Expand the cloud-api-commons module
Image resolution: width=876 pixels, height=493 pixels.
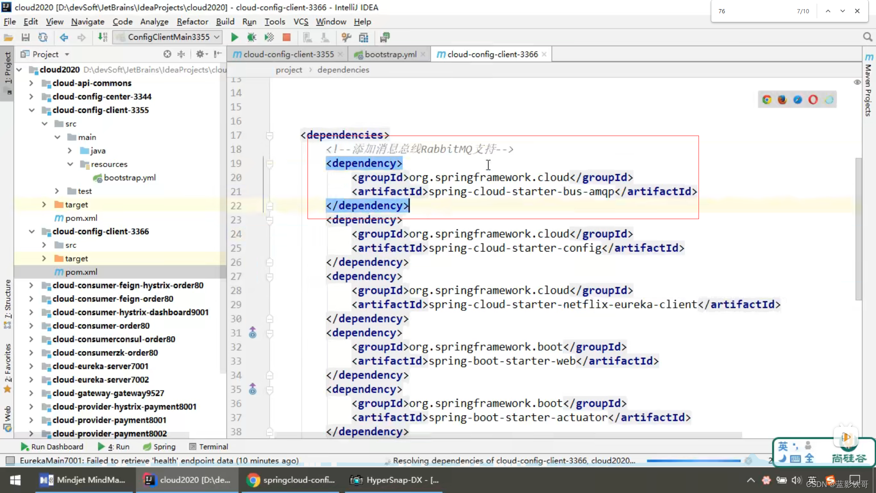pyautogui.click(x=31, y=83)
